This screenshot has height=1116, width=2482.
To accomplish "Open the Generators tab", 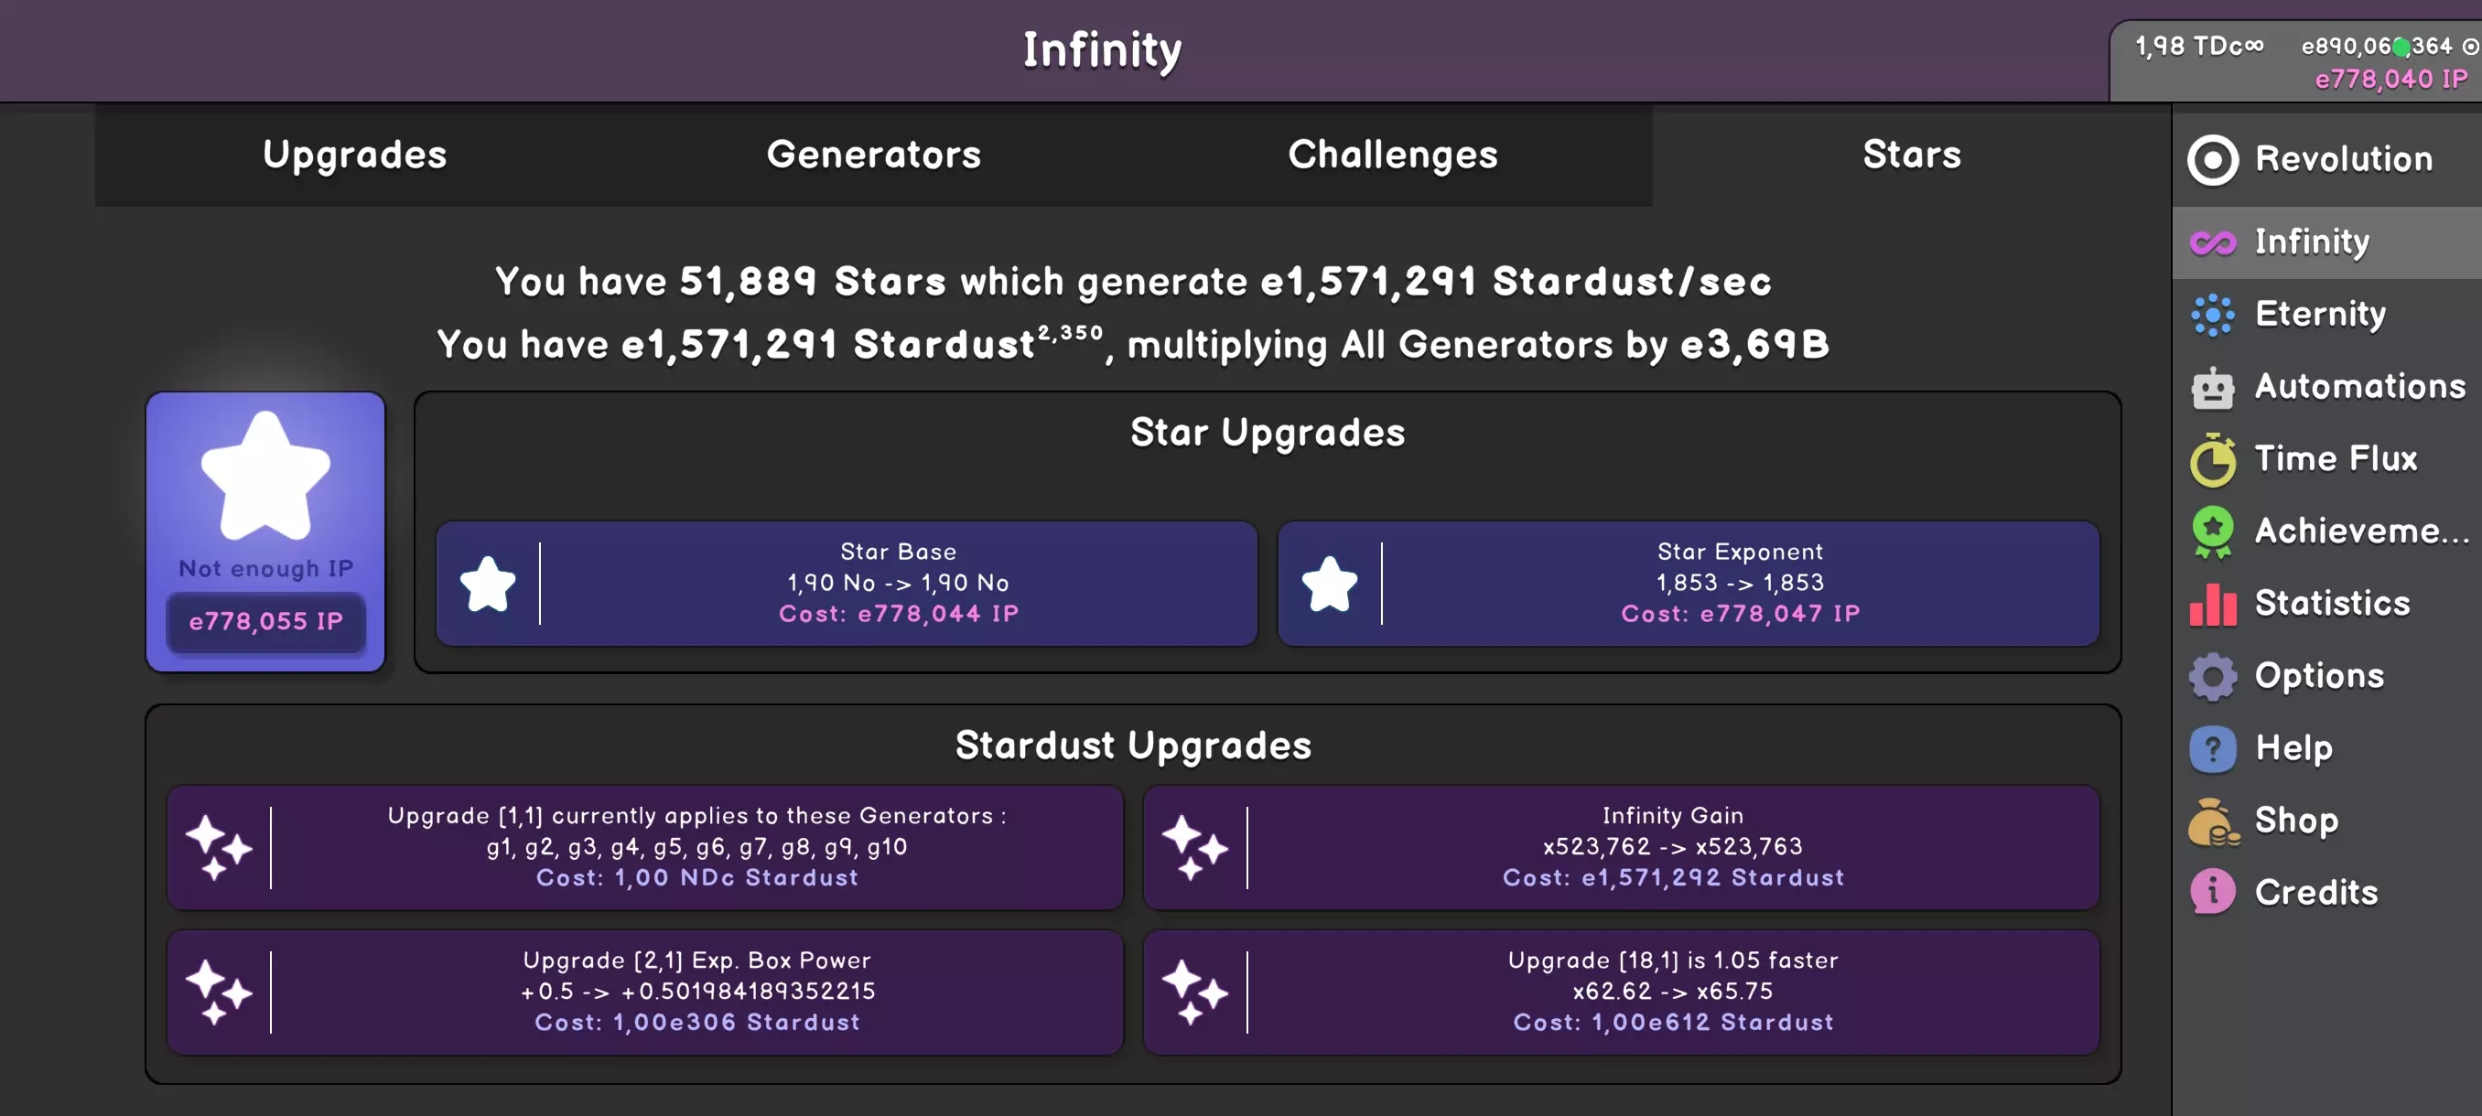I will coord(873,155).
